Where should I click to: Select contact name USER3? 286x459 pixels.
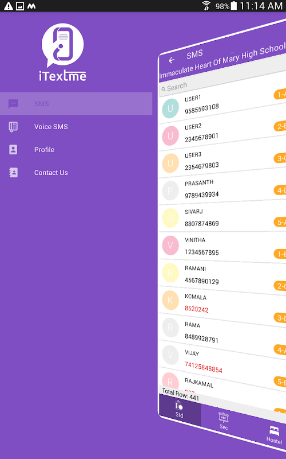(x=193, y=155)
